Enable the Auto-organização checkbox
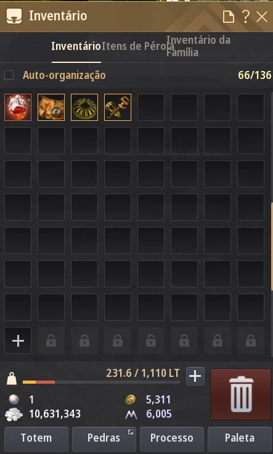This screenshot has width=273, height=454. (9, 75)
